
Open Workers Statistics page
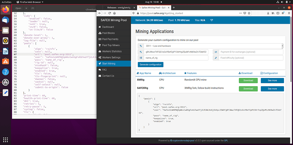(114, 51)
